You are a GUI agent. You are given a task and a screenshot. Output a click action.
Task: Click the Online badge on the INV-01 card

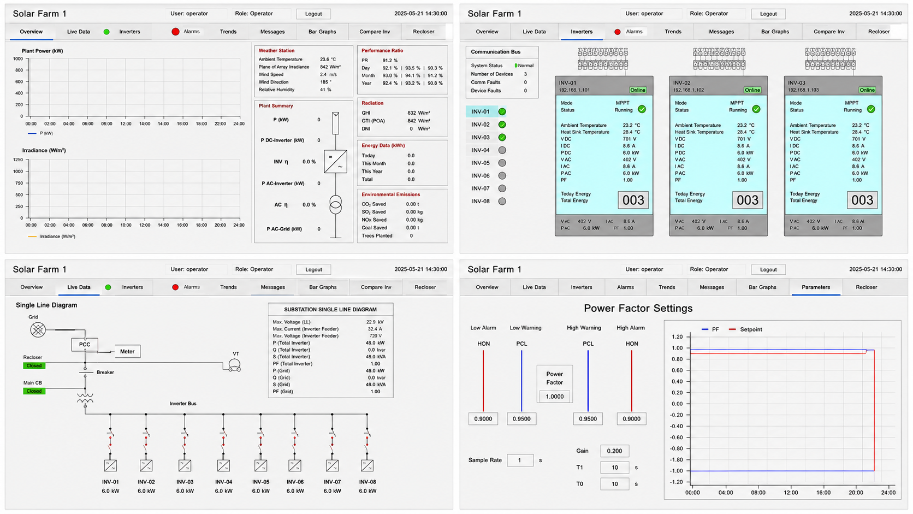638,90
